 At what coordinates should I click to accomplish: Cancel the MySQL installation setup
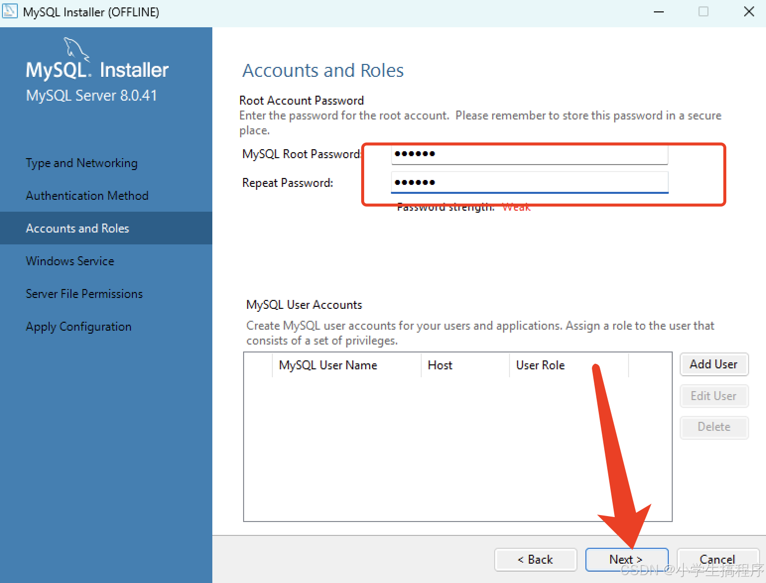point(717,560)
